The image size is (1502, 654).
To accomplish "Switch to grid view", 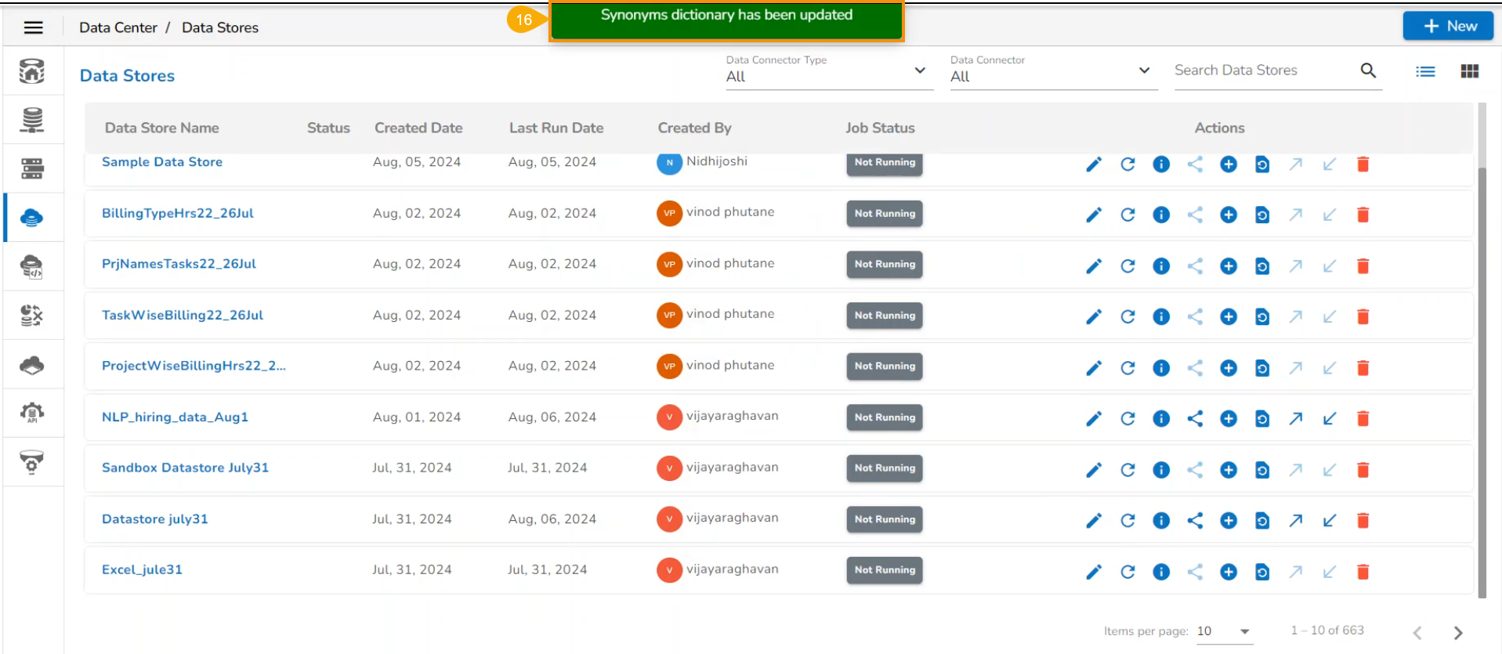I will (1469, 71).
